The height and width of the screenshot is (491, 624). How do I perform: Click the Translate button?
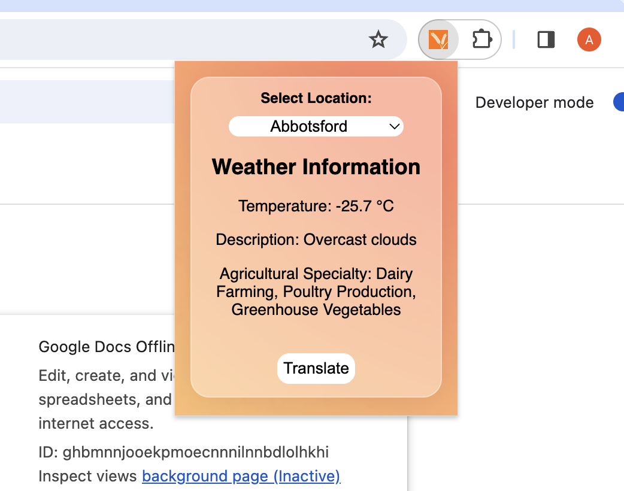316,368
